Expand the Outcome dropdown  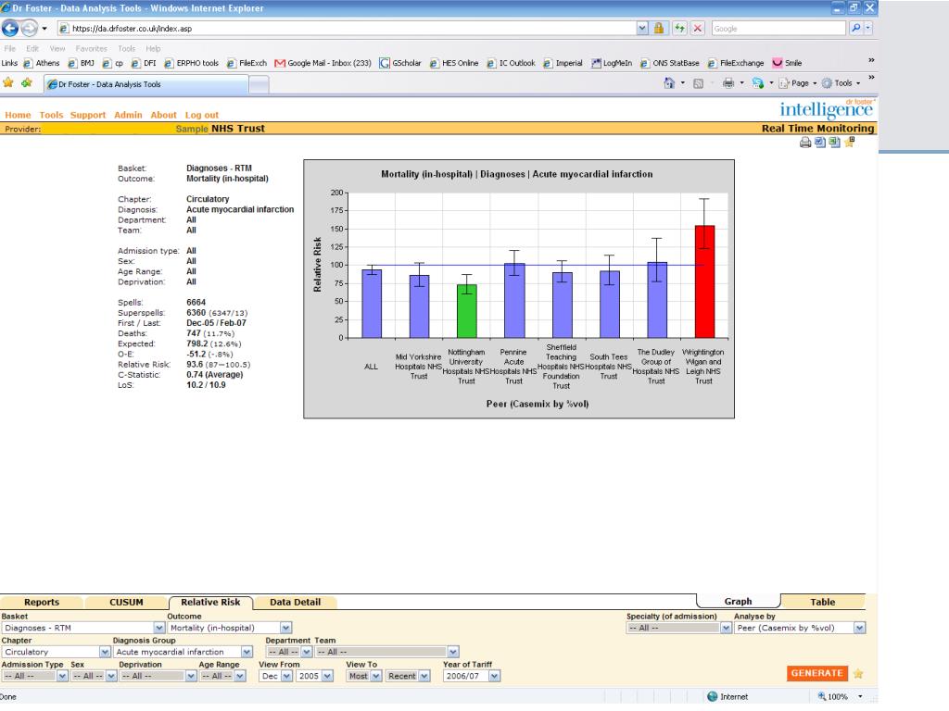(285, 629)
